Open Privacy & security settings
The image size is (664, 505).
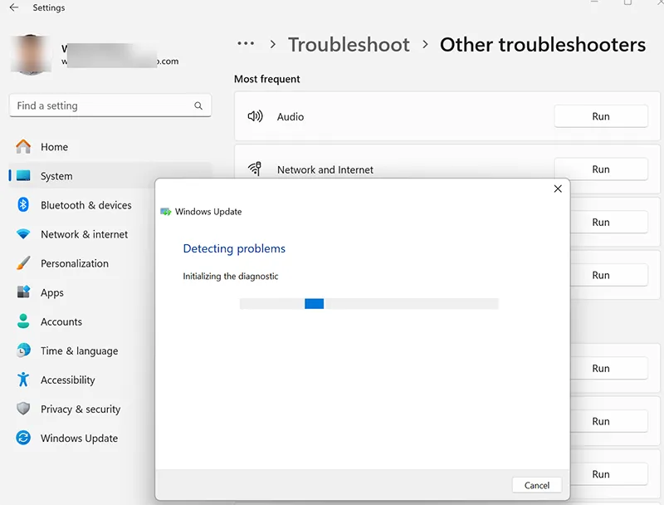point(81,409)
